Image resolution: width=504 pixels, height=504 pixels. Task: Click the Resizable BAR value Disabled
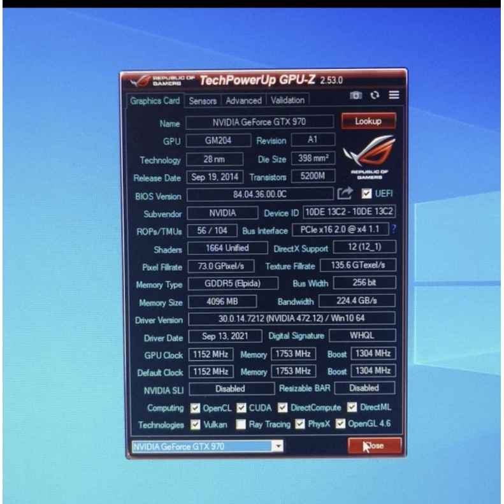(x=364, y=388)
